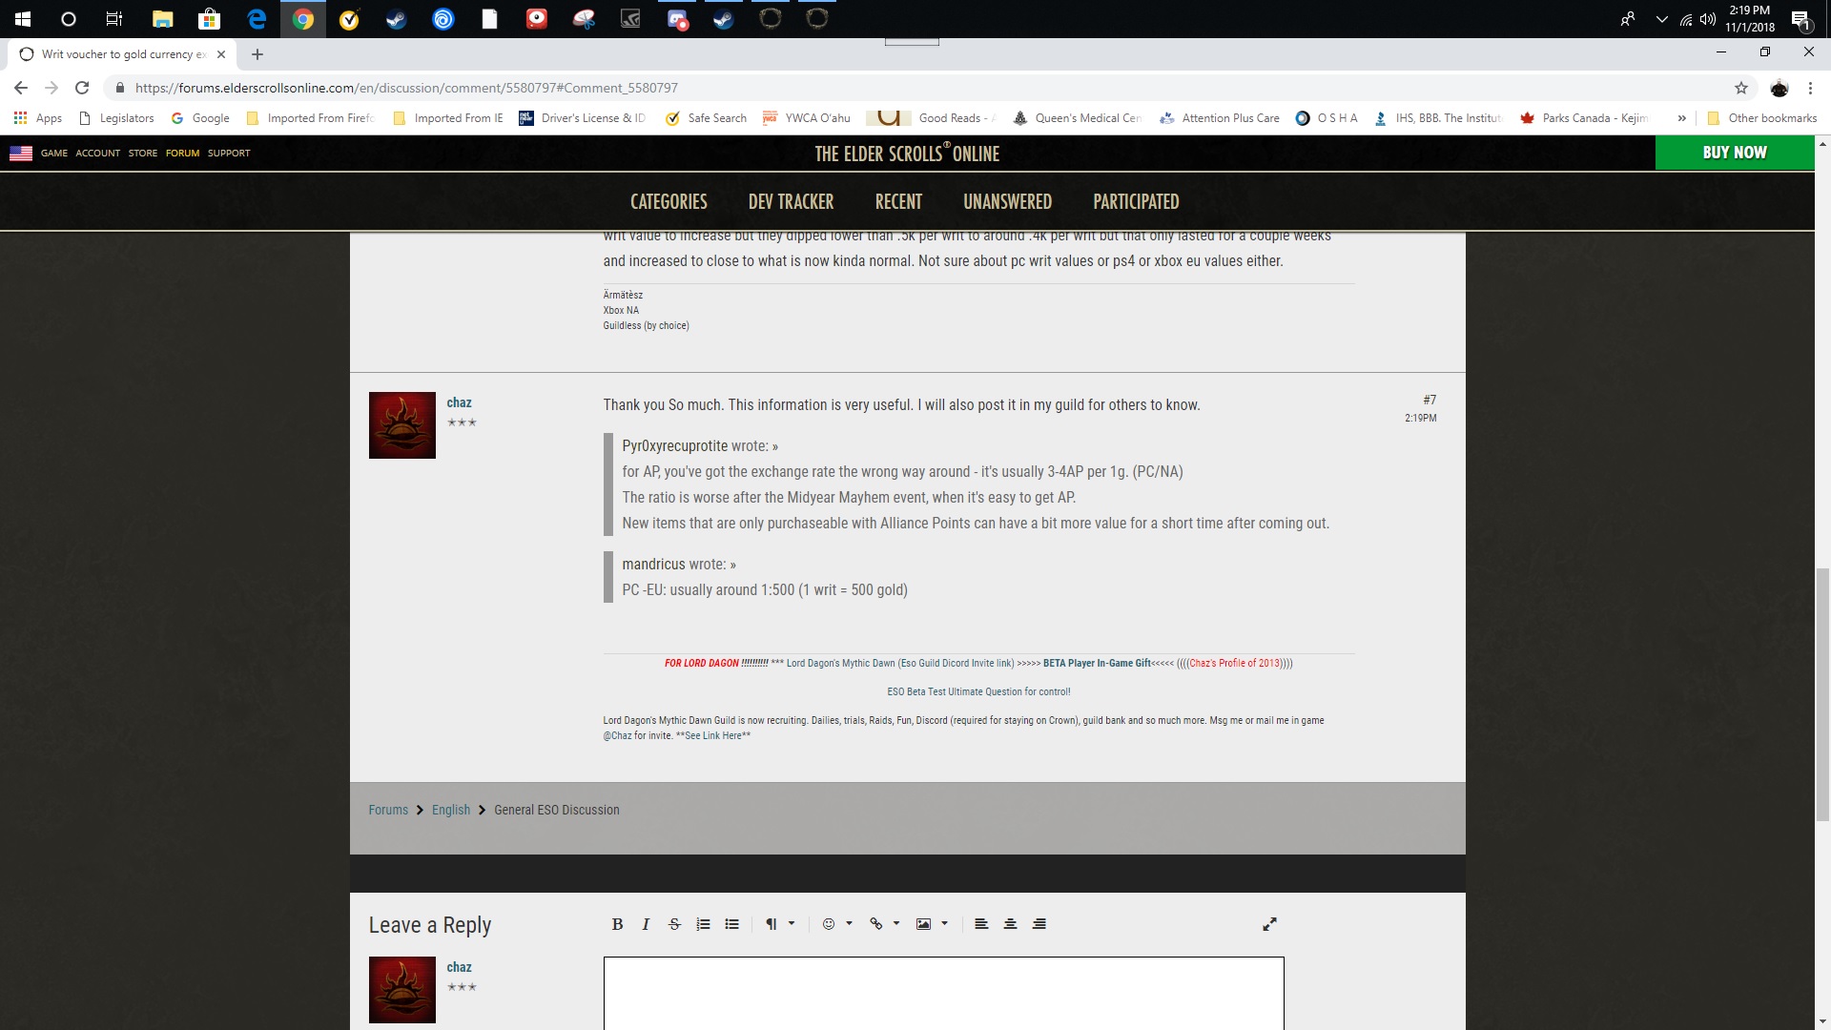Toggle bold formatting in reply editor
The width and height of the screenshot is (1831, 1030).
click(x=617, y=924)
